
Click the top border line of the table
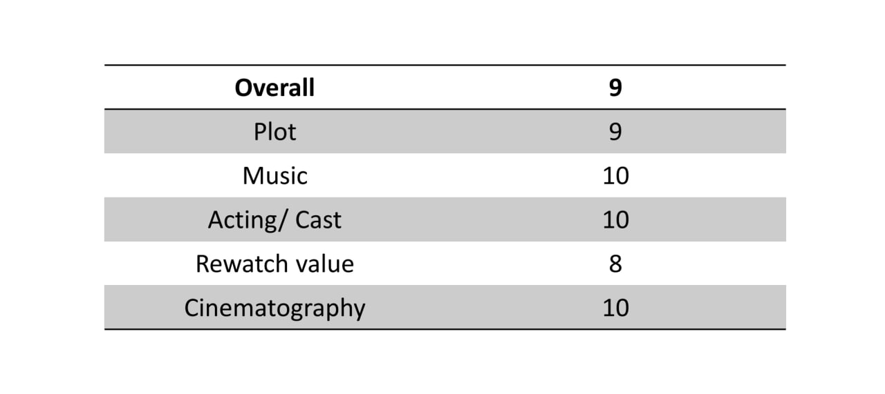(445, 65)
